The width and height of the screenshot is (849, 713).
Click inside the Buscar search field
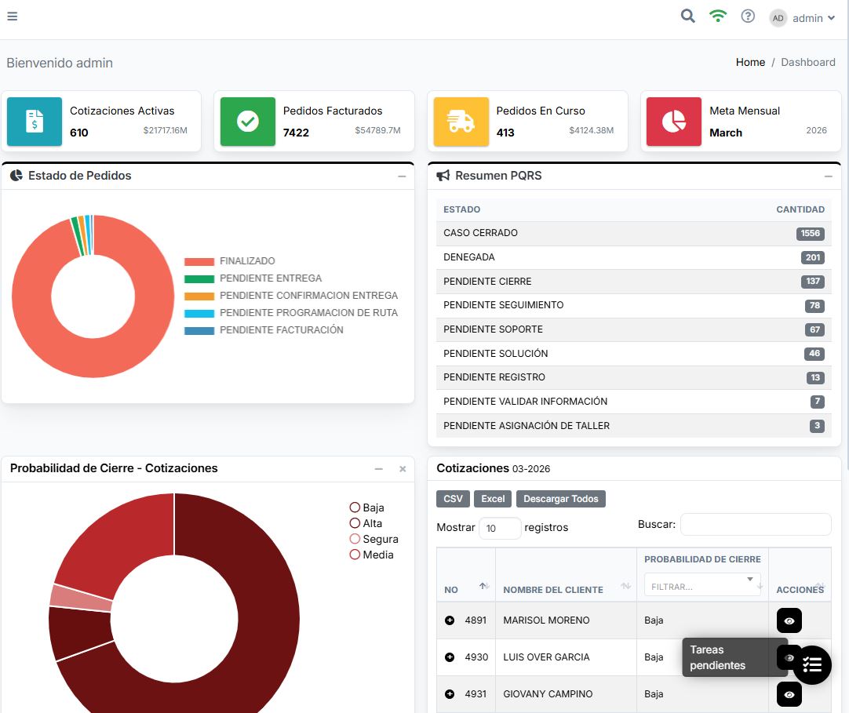tap(755, 524)
